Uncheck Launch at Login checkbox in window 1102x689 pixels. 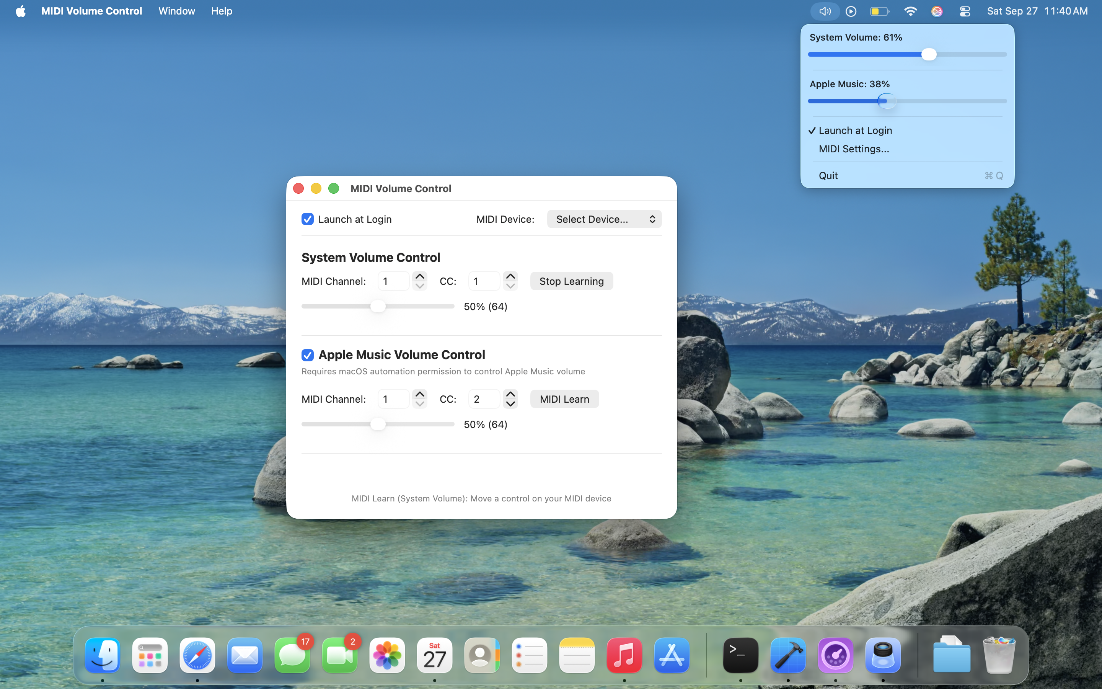coord(307,219)
